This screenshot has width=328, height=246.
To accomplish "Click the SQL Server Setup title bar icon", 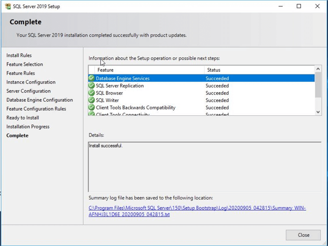I will pyautogui.click(x=8, y=6).
